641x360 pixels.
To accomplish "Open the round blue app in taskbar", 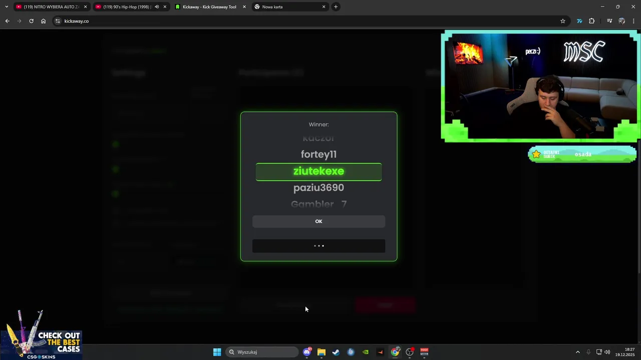I will [x=351, y=352].
